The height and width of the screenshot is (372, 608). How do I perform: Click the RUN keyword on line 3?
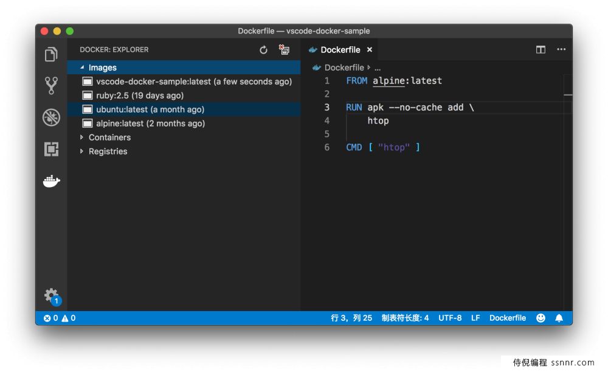point(354,107)
